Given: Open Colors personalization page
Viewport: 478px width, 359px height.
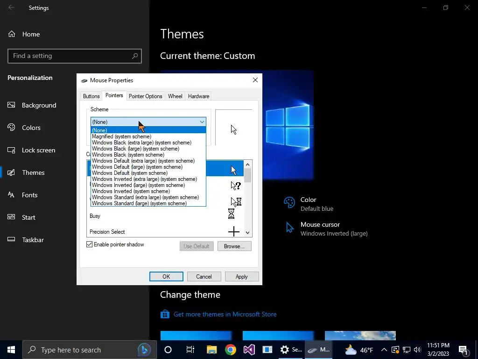Looking at the screenshot, I should (x=24, y=128).
